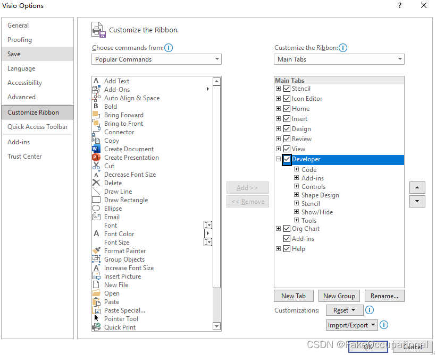Uncheck the Developer tab checkbox
436x355 pixels.
[287, 159]
